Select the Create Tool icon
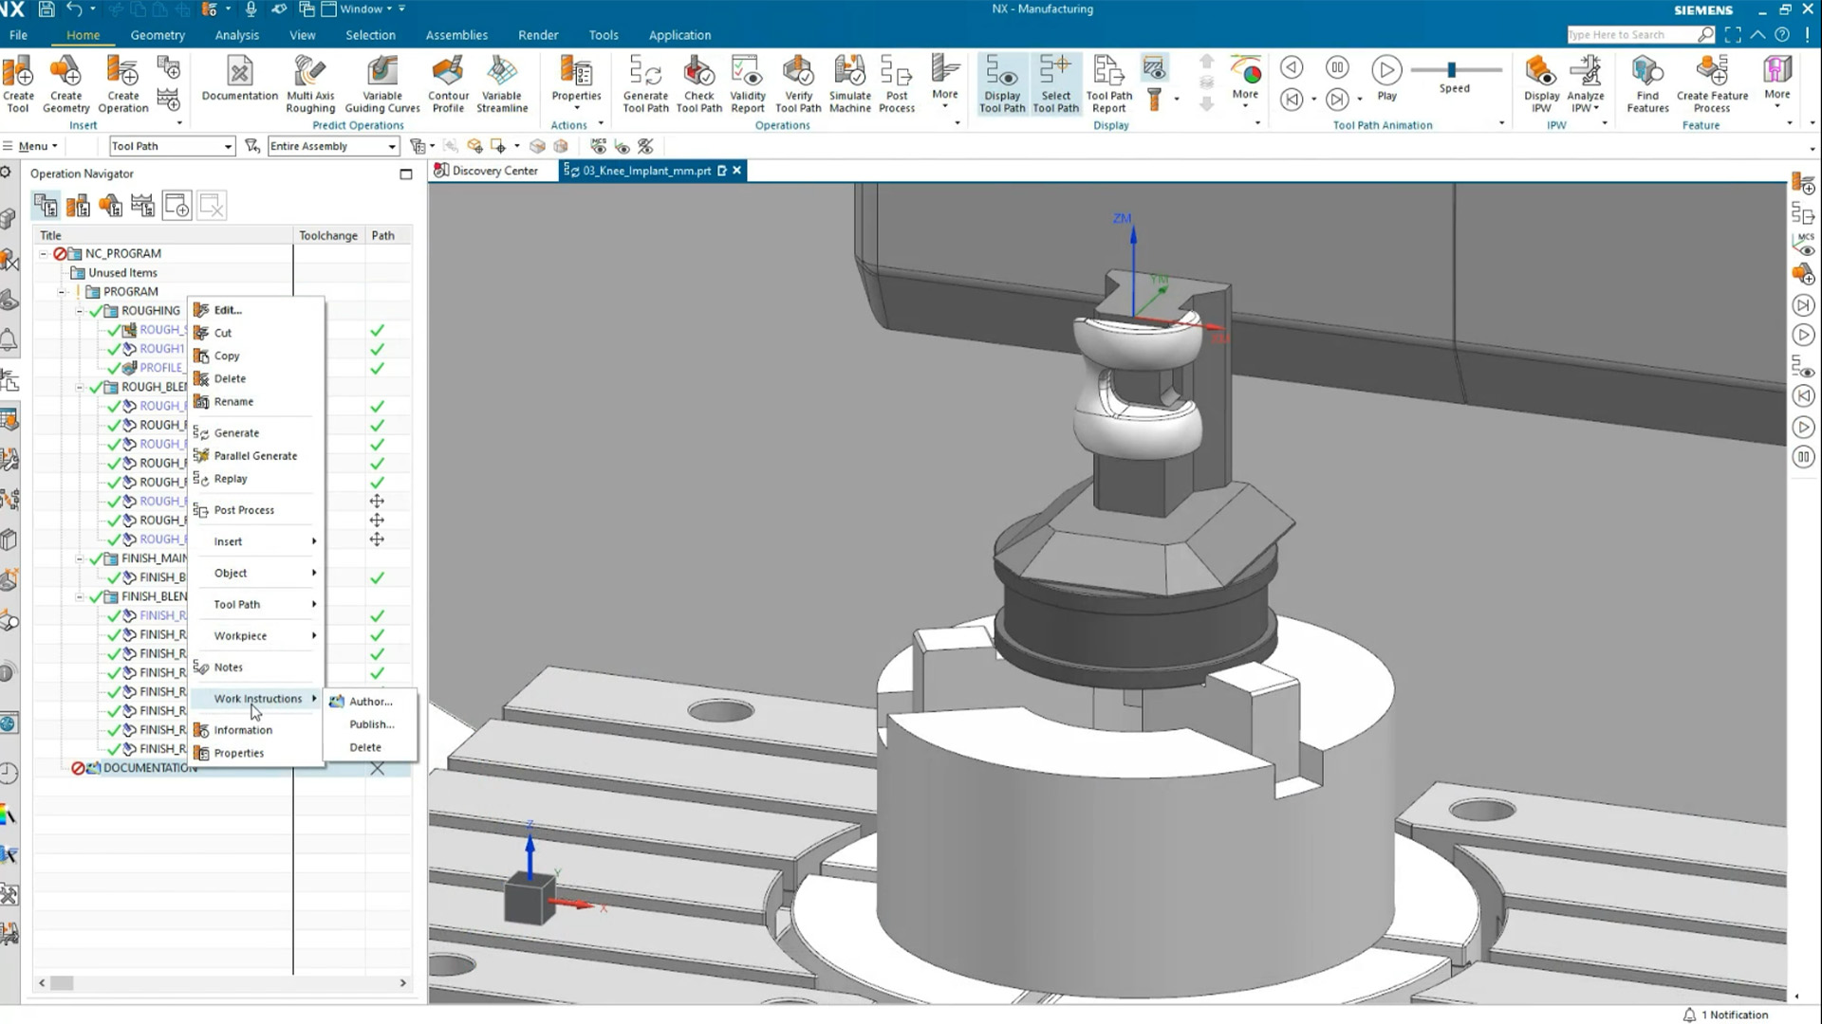 [18, 83]
